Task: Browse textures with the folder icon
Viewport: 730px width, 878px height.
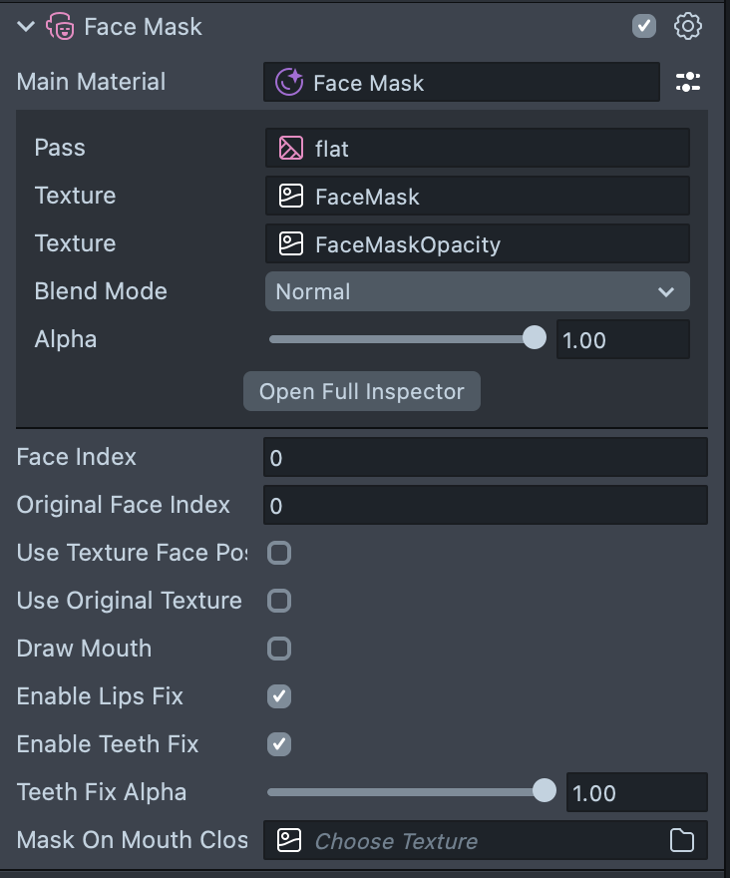Action: tap(682, 841)
